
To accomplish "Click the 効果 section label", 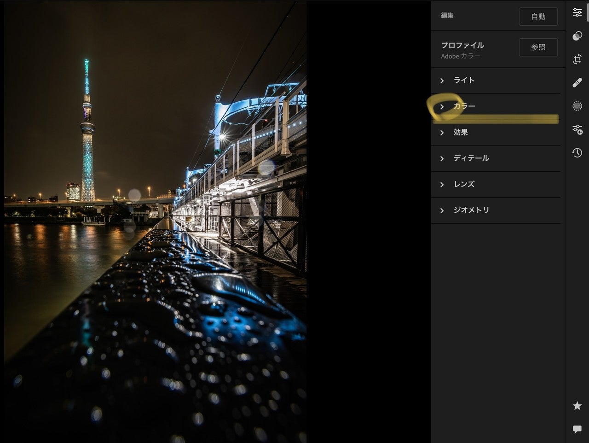I will (x=461, y=132).
